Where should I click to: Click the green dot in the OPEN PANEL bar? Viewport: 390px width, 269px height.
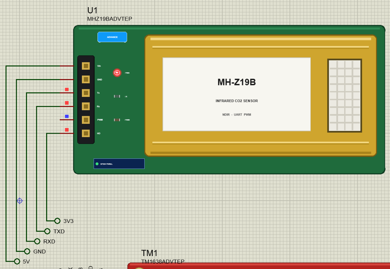97,164
